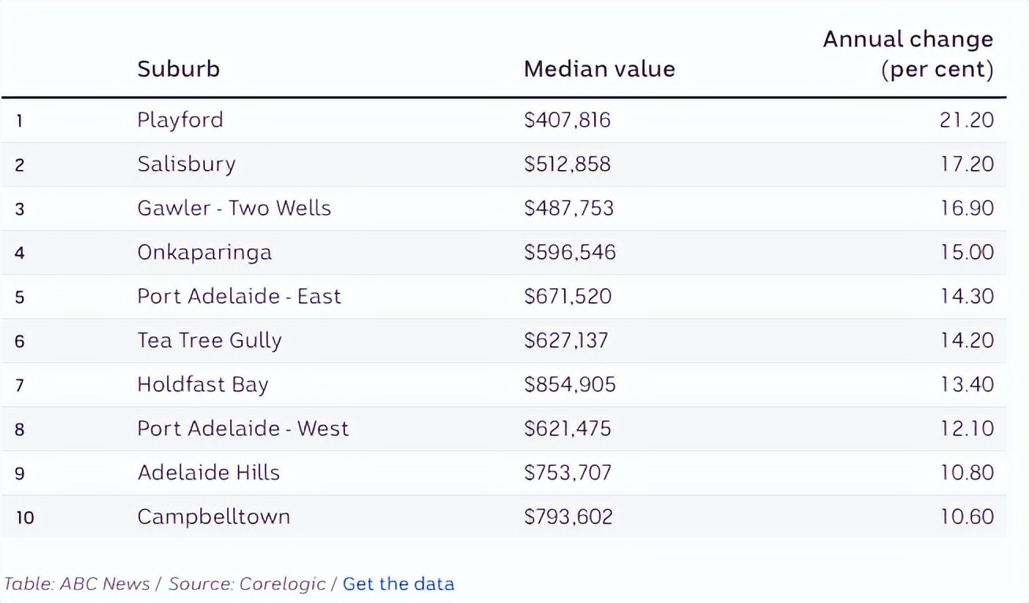Screen dimensions: 1029x603
Task: Select Port Adelaide - East row
Action: pos(239,296)
